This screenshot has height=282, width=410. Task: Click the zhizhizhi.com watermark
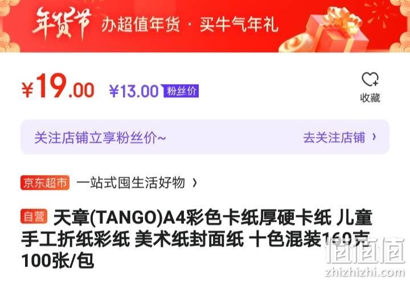pos(366,272)
